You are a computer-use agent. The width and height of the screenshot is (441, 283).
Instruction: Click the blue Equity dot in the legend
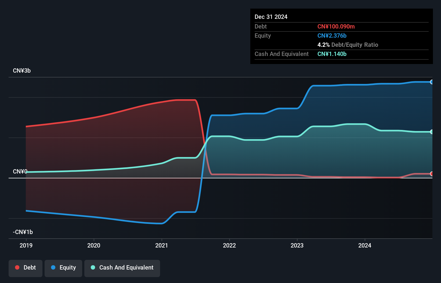(x=53, y=267)
